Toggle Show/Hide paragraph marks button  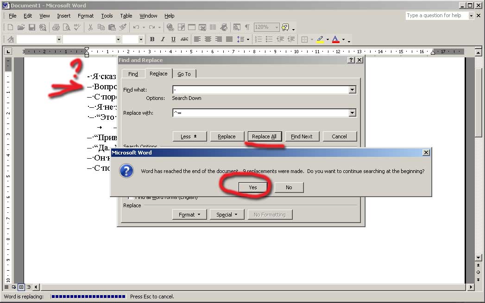247,27
